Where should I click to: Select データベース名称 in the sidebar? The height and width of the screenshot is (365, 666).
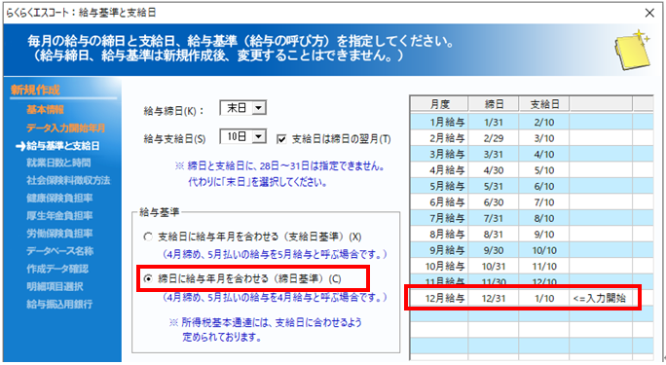[59, 251]
